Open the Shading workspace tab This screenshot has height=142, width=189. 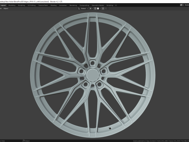[x=54, y=6]
